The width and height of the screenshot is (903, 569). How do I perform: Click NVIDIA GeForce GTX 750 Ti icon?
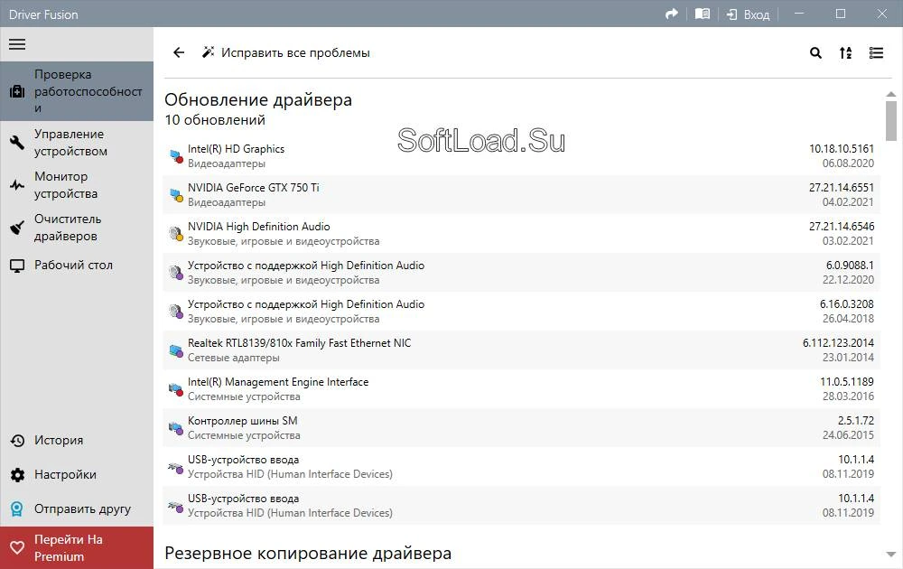click(x=176, y=195)
